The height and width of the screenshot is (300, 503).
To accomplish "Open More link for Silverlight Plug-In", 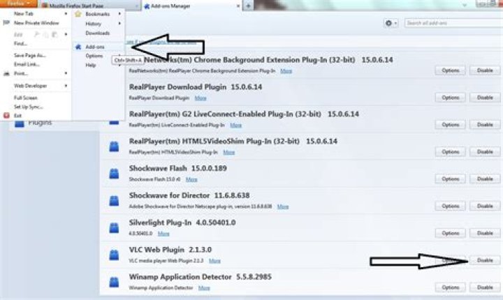I will point(163,234).
